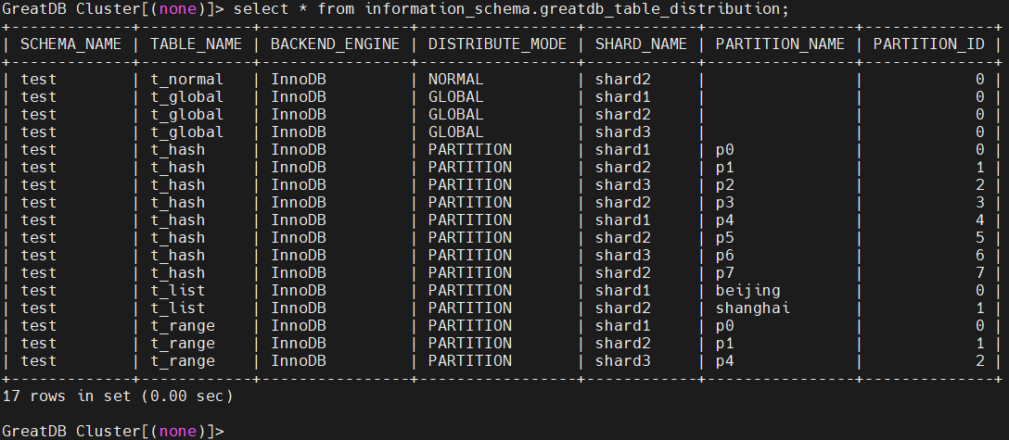Click the shanghai partition name
This screenshot has width=1009, height=440.
point(753,308)
